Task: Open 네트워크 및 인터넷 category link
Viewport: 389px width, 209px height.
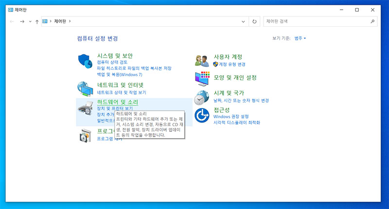Action: (120, 85)
